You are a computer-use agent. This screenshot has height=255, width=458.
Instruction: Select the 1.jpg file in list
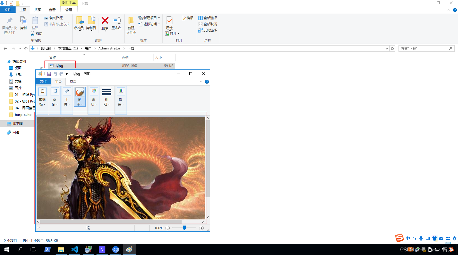pyautogui.click(x=111, y=66)
